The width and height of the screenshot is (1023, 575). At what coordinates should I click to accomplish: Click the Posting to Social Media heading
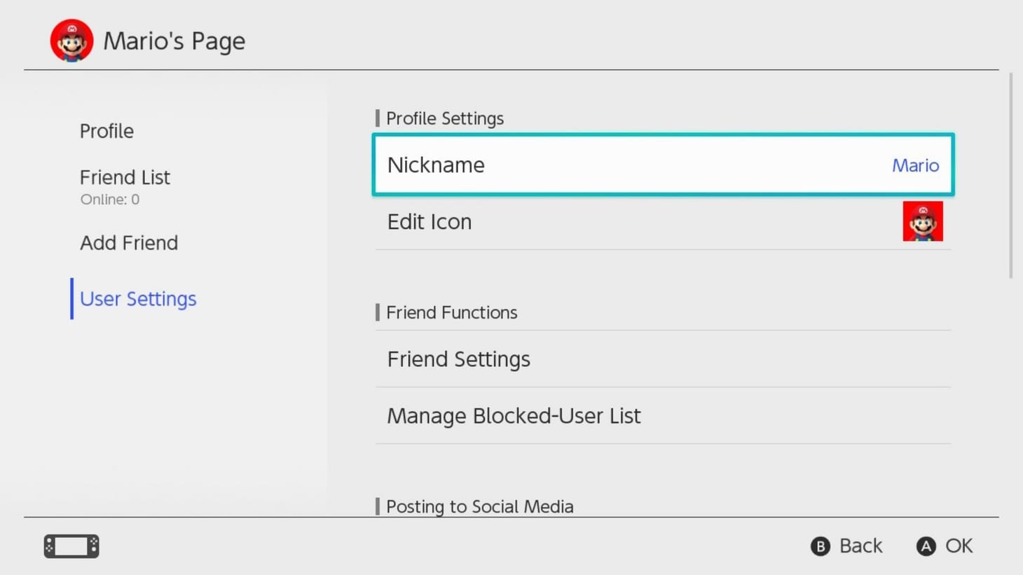480,506
